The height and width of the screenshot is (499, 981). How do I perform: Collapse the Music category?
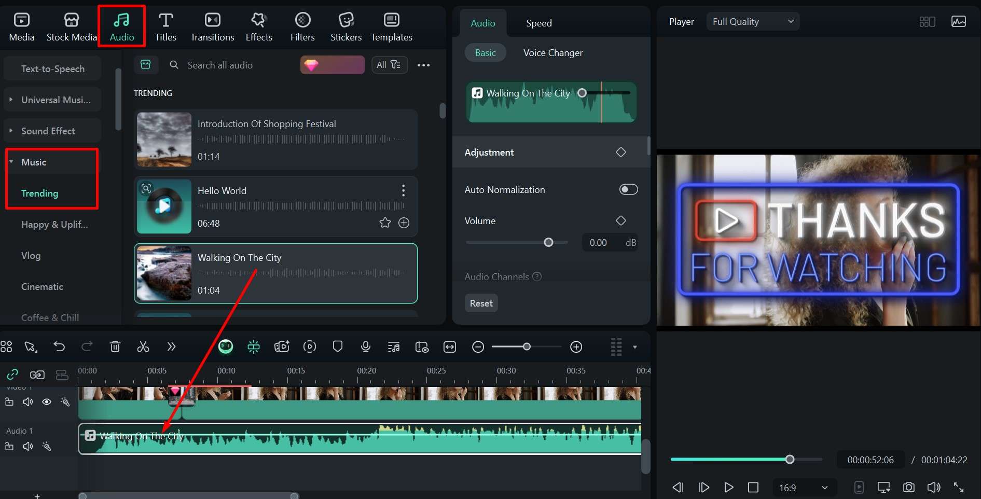(x=11, y=162)
